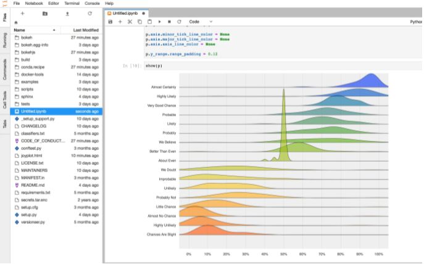Paste cell with the clipboard icon
The width and height of the screenshot is (424, 264).
click(x=149, y=22)
